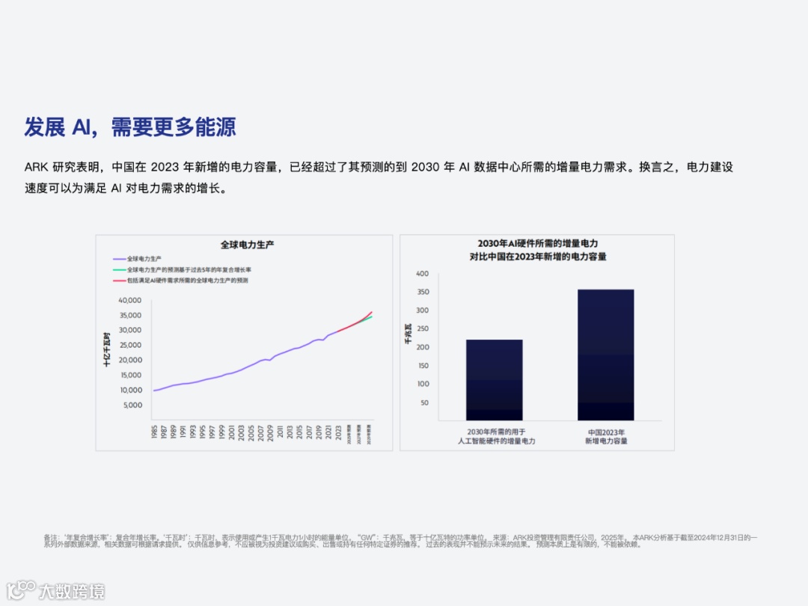
Task: Click the y-axis value "5,000"
Action: [133, 405]
